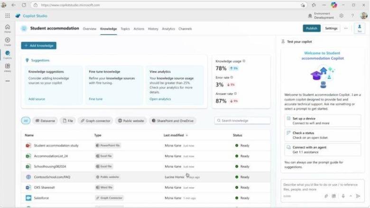Open Library in left sidebar
Image resolution: width=370 pixels, height=208 pixels.
coord(8,68)
